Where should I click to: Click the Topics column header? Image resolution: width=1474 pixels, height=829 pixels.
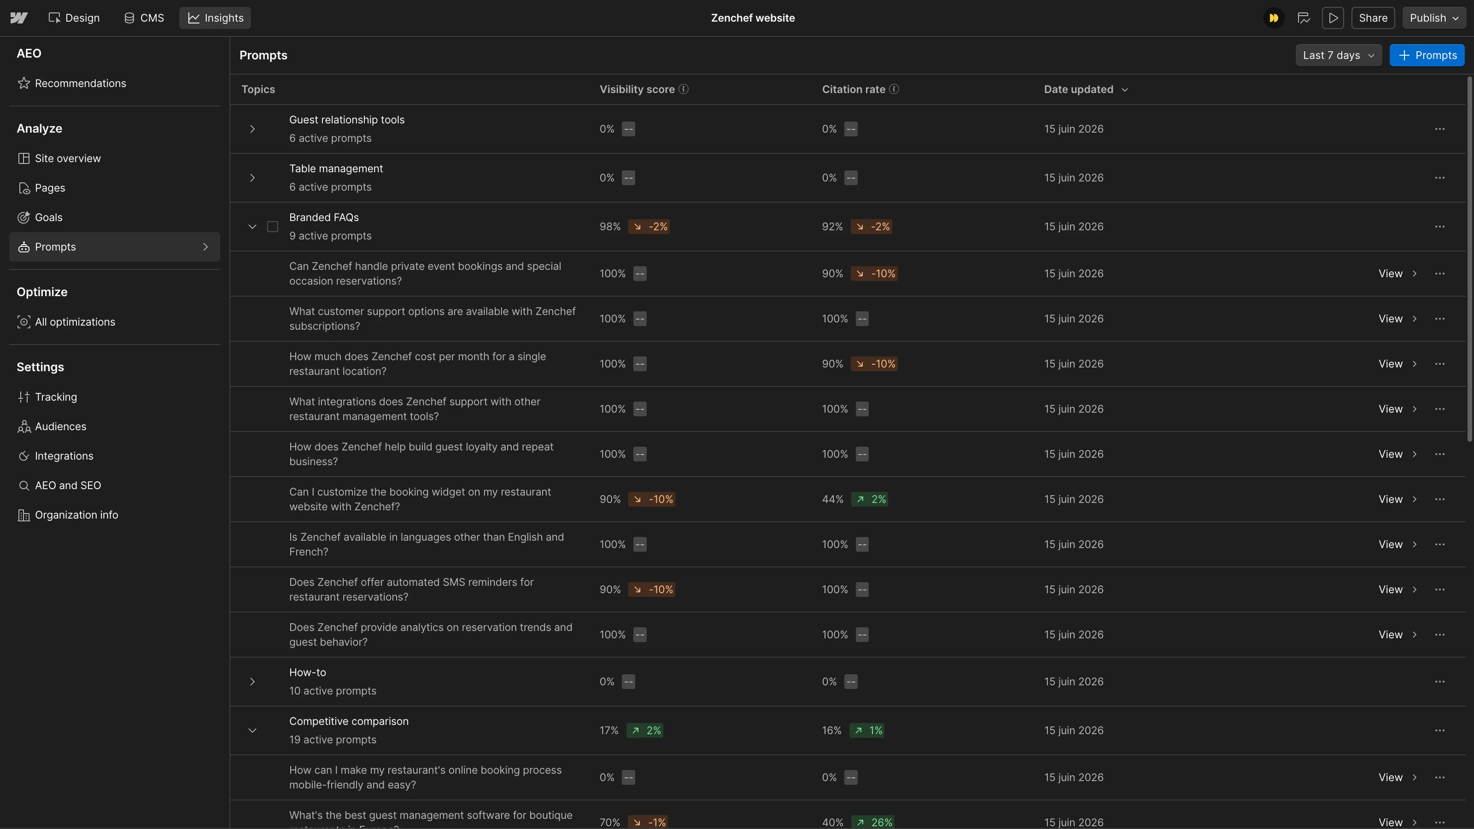258,89
